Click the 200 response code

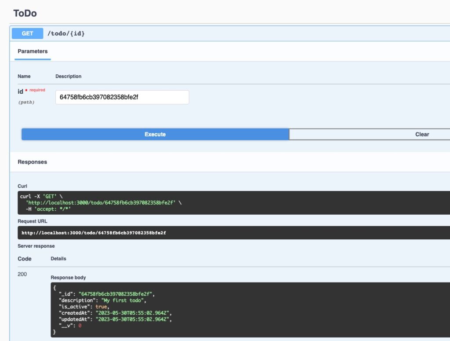pos(22,274)
